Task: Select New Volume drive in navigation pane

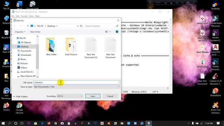Action: [27, 76]
